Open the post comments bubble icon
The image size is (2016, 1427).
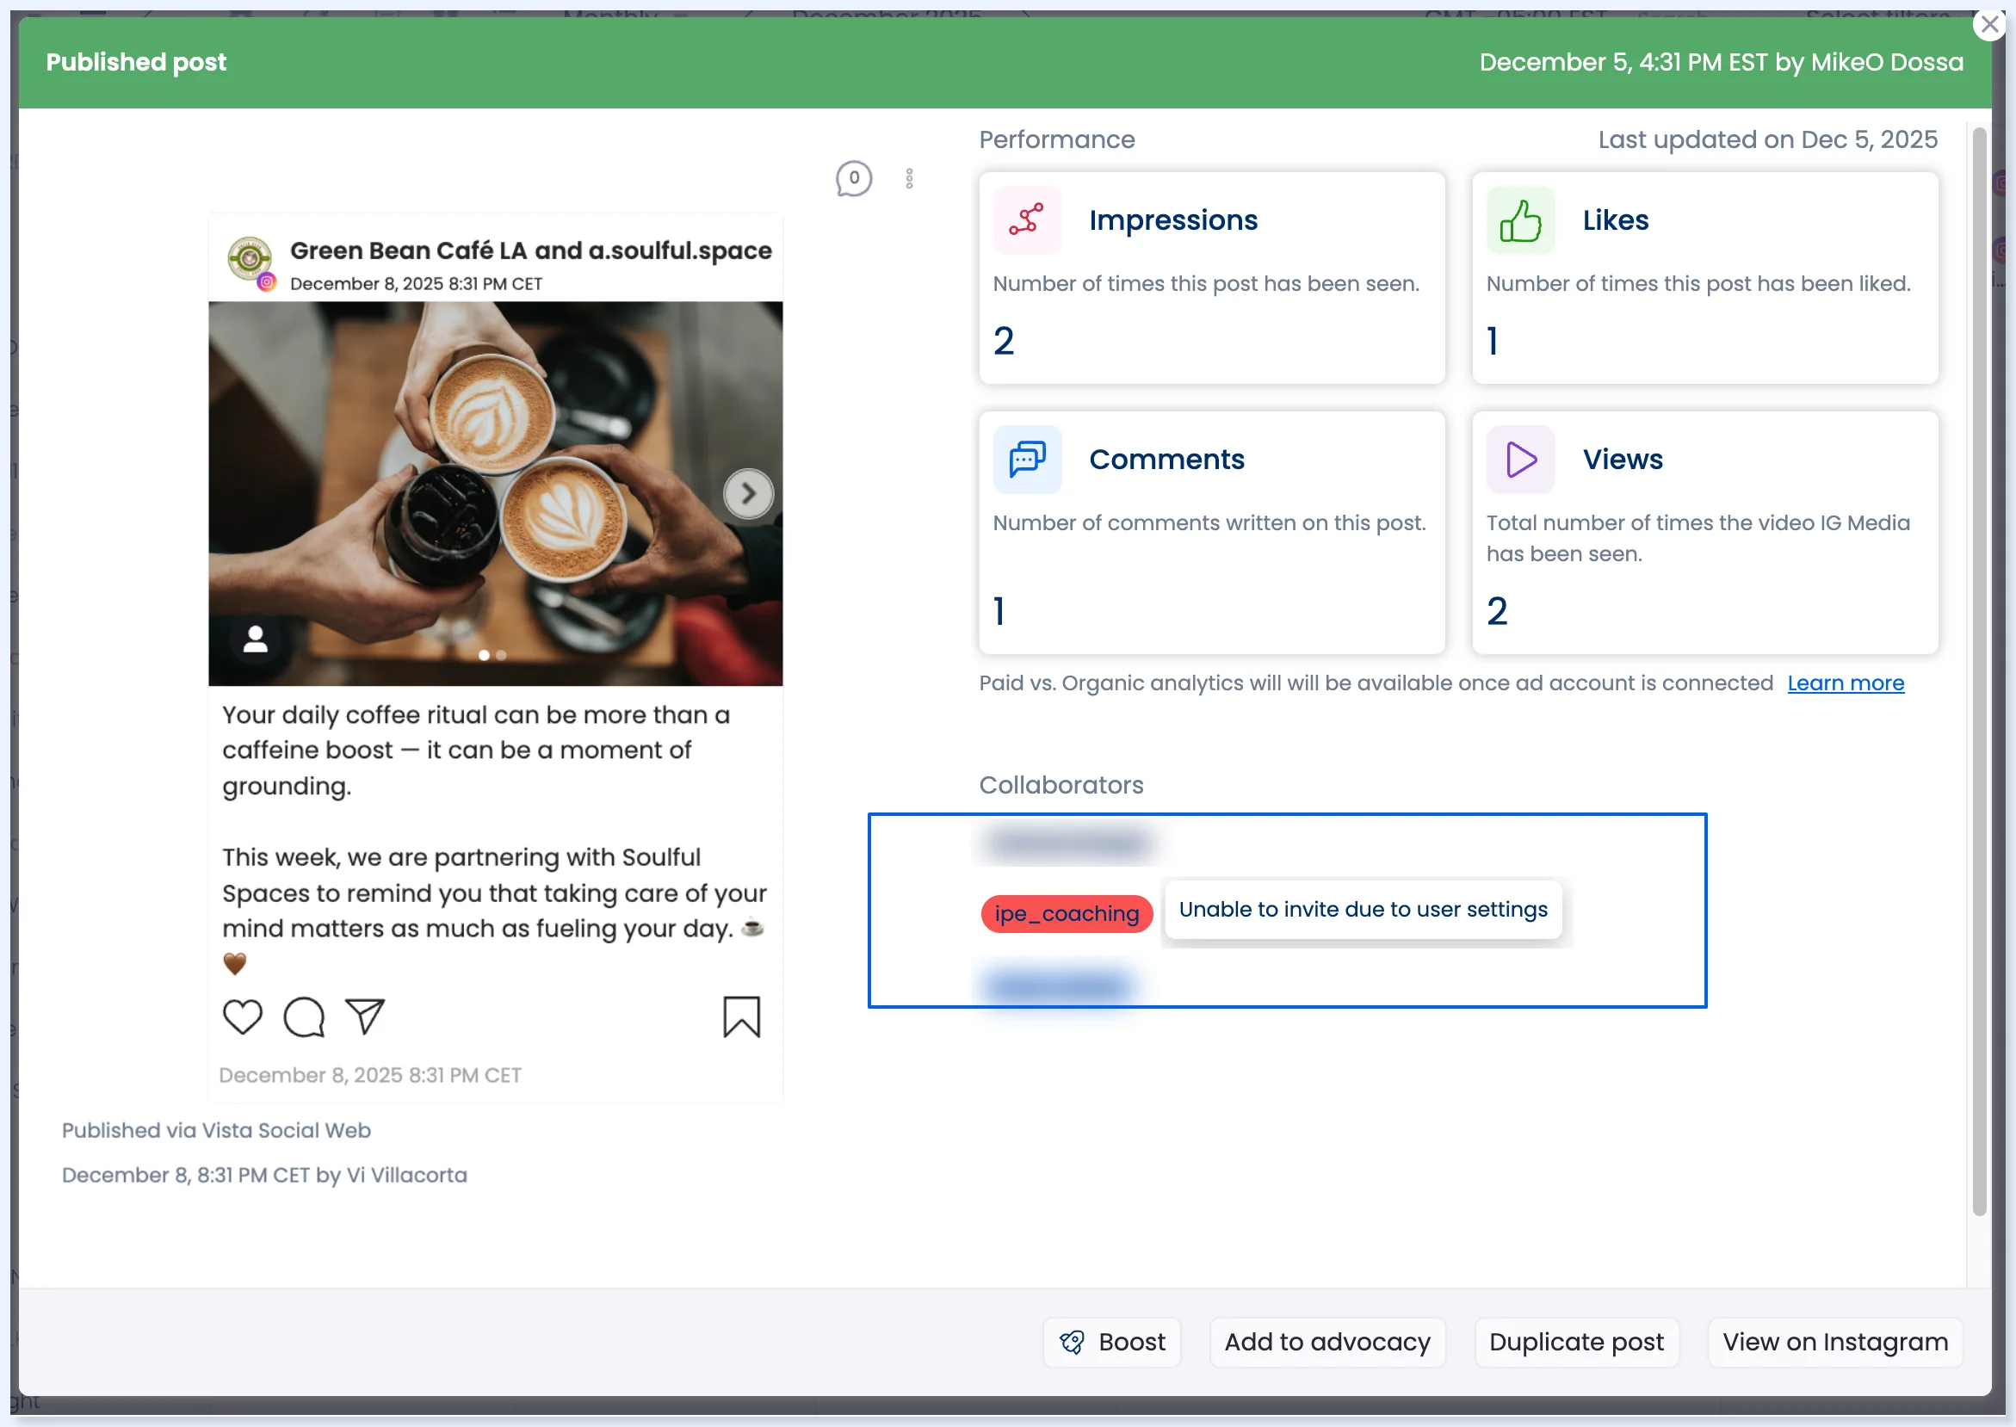(853, 178)
